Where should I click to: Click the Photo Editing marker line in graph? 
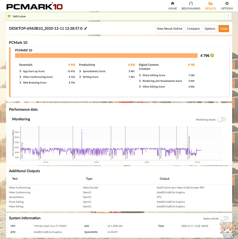coord(159,143)
